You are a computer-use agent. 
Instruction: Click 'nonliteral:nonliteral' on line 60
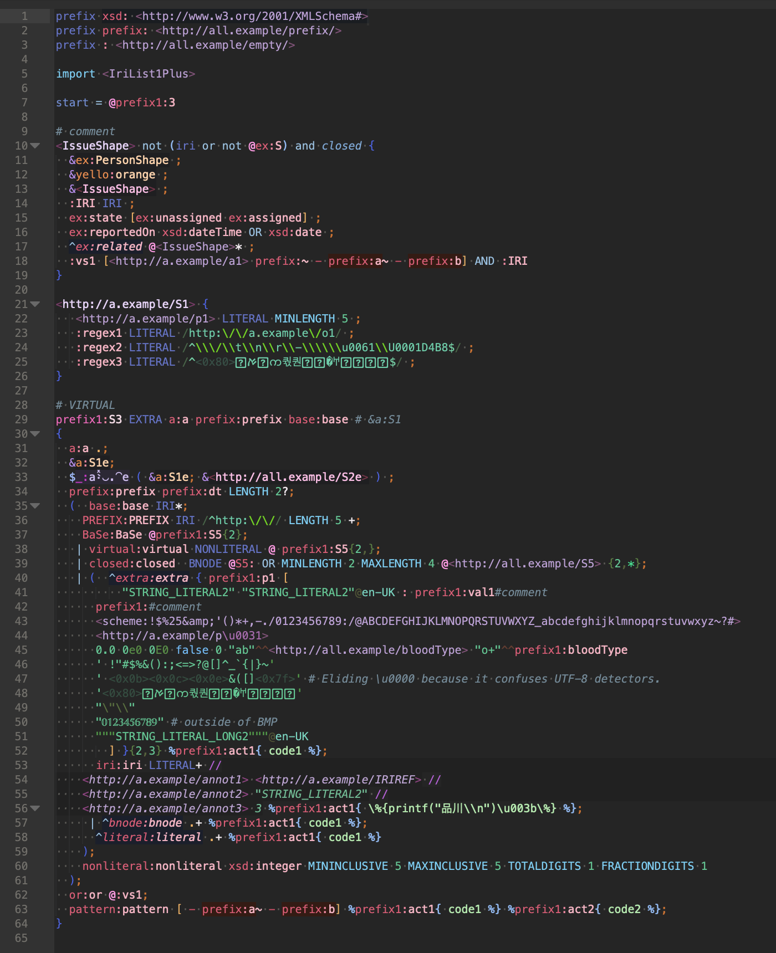[x=152, y=866]
